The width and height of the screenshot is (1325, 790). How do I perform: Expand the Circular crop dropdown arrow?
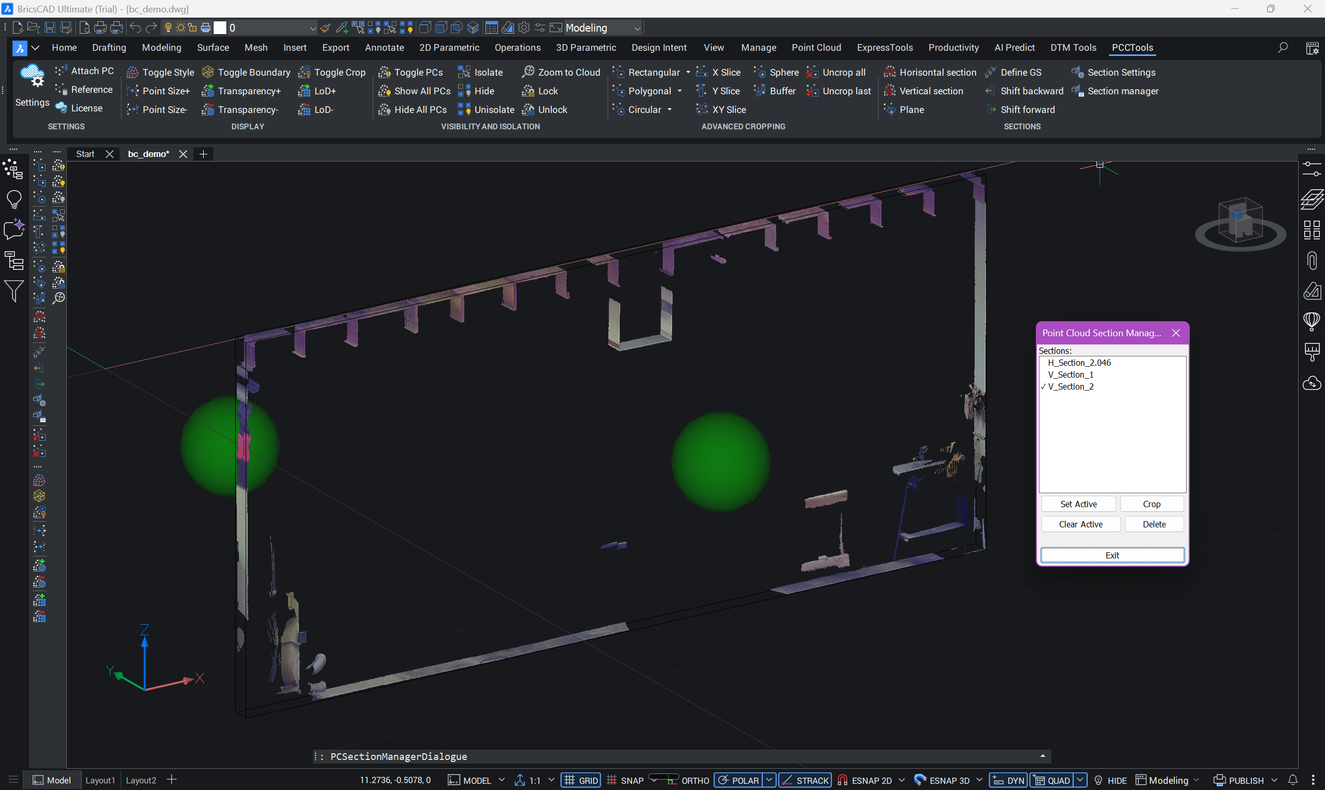point(669,110)
